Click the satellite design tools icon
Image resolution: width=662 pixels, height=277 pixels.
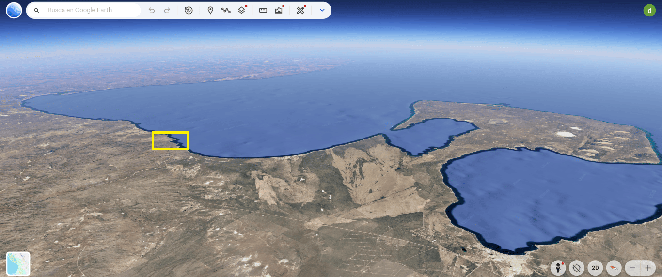(300, 10)
